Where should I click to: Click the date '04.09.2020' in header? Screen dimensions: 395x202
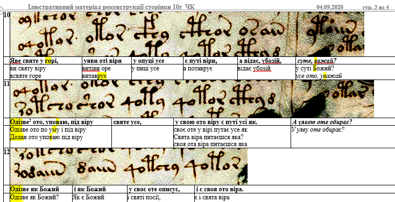click(330, 7)
